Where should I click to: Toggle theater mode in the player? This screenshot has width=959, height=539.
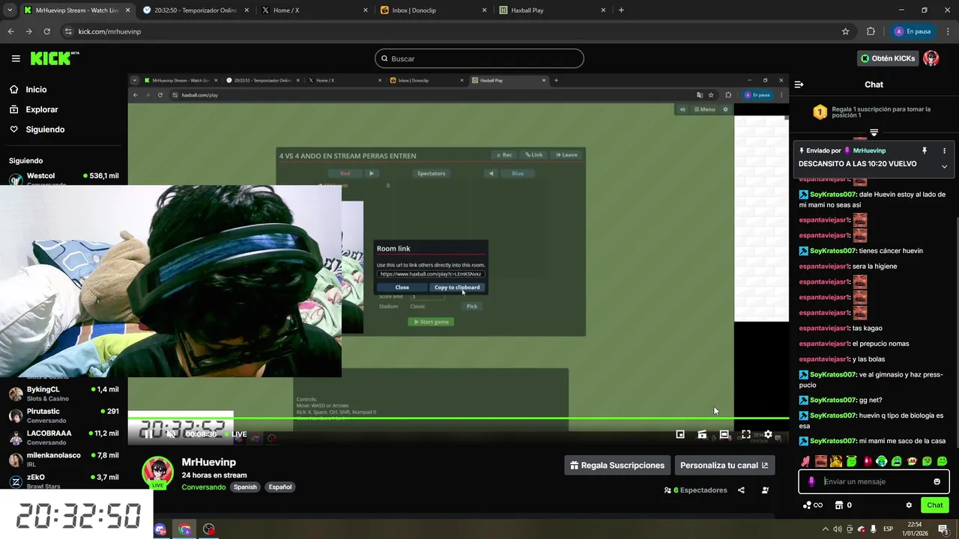[724, 434]
